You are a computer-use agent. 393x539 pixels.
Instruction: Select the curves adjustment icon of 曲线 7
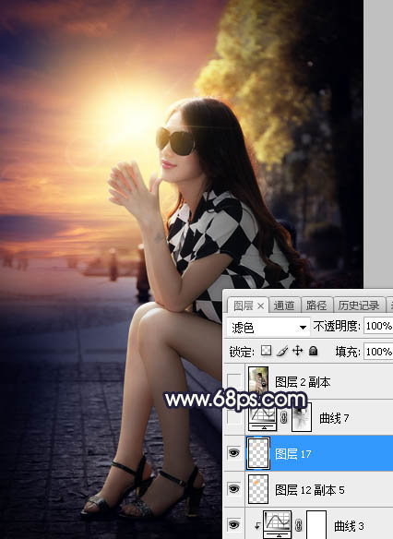pyautogui.click(x=262, y=417)
